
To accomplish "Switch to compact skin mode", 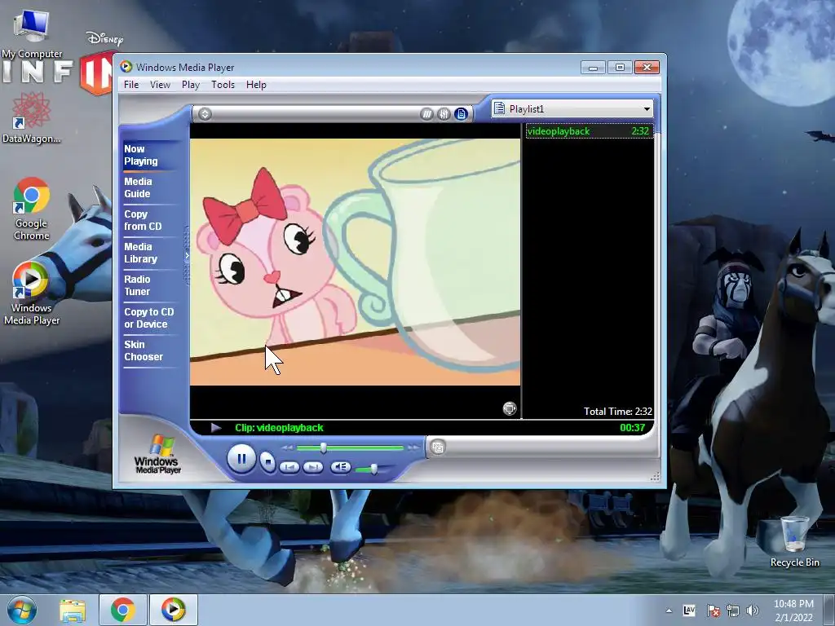I will [438, 447].
